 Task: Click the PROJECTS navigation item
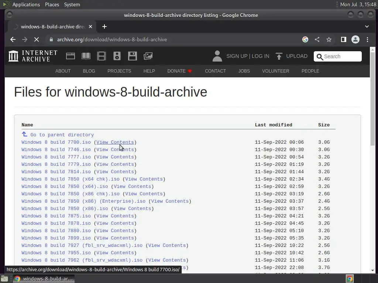click(119, 71)
